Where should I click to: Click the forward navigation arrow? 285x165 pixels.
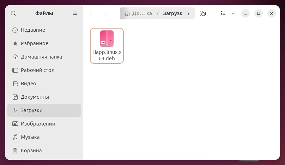click(x=105, y=13)
